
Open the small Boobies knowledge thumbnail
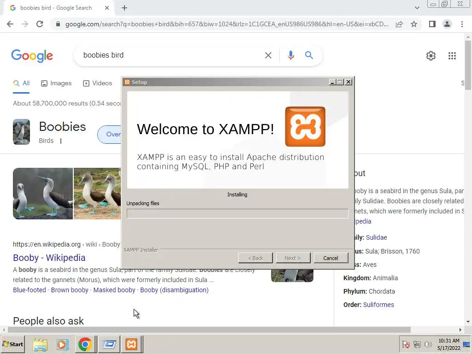coord(21,132)
